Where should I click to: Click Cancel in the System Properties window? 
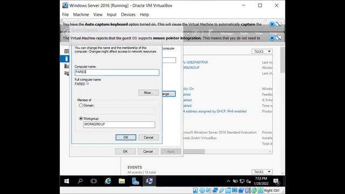coord(148,151)
